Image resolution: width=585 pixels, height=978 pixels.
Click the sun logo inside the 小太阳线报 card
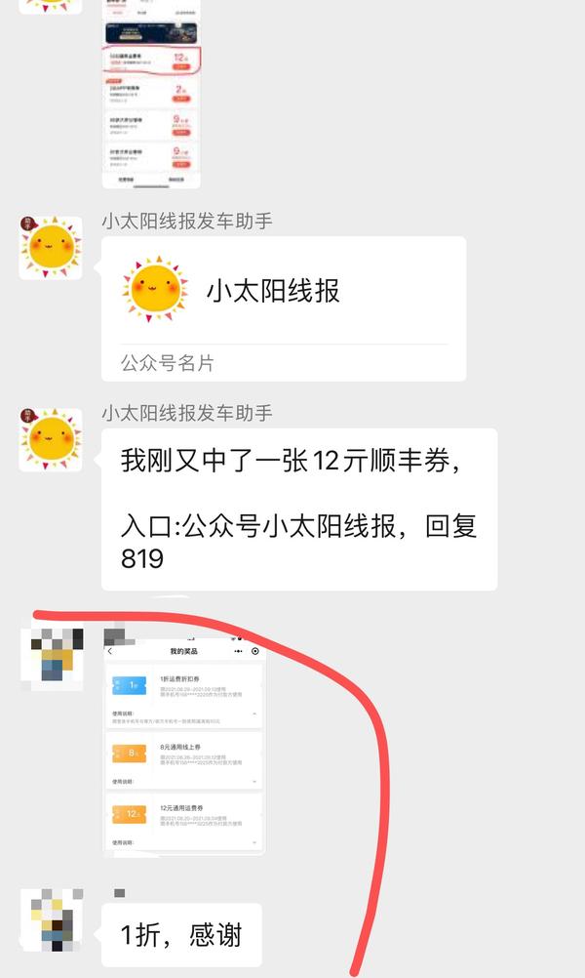[154, 290]
